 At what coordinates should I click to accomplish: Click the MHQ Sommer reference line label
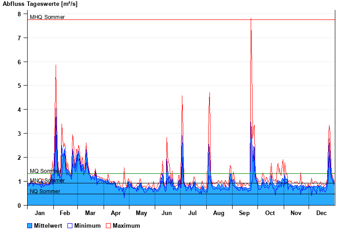[47, 17]
